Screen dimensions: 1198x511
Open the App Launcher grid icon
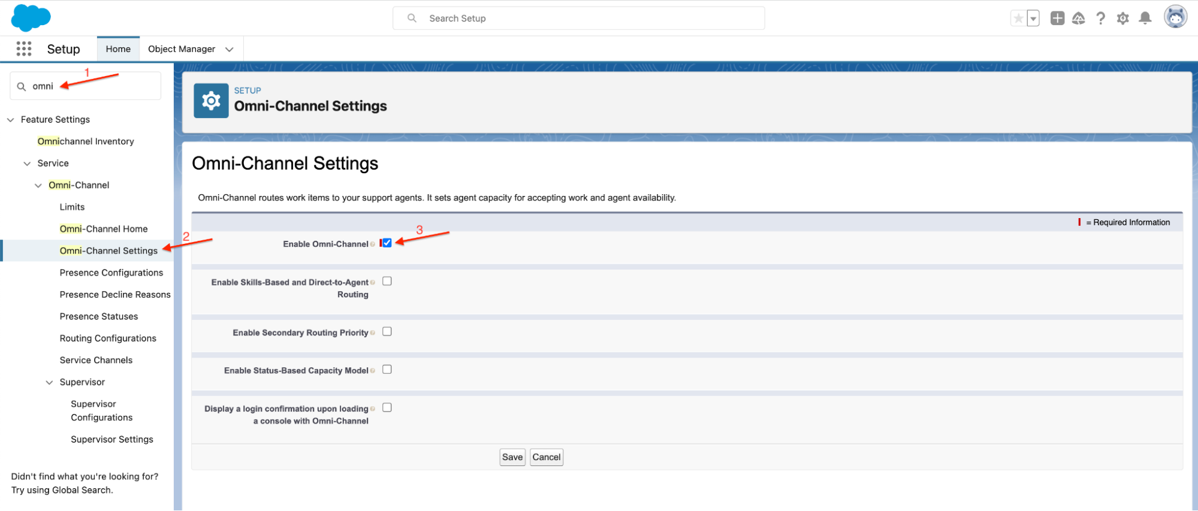click(24, 49)
